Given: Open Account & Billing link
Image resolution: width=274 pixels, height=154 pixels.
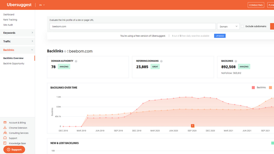Looking at the screenshot, I should tap(17, 123).
